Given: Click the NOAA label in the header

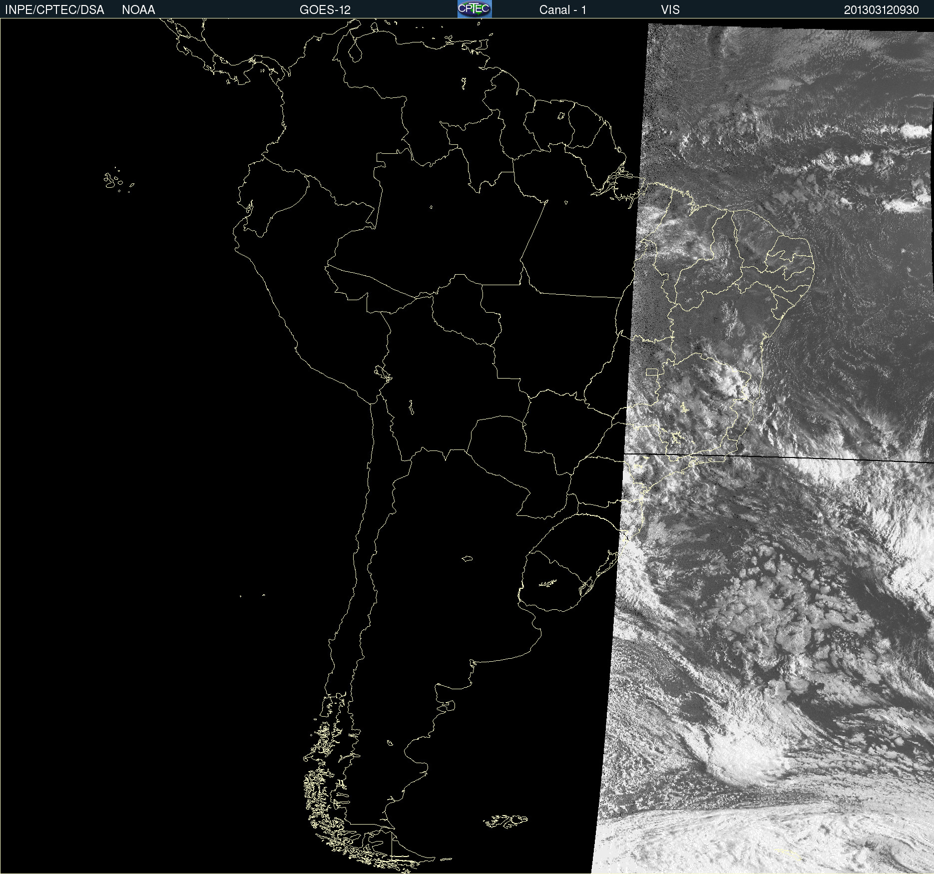Looking at the screenshot, I should [x=138, y=10].
